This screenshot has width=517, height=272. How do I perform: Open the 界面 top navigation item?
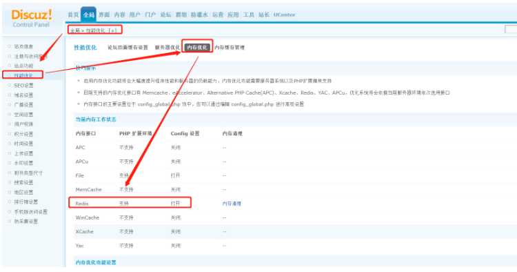coord(104,14)
